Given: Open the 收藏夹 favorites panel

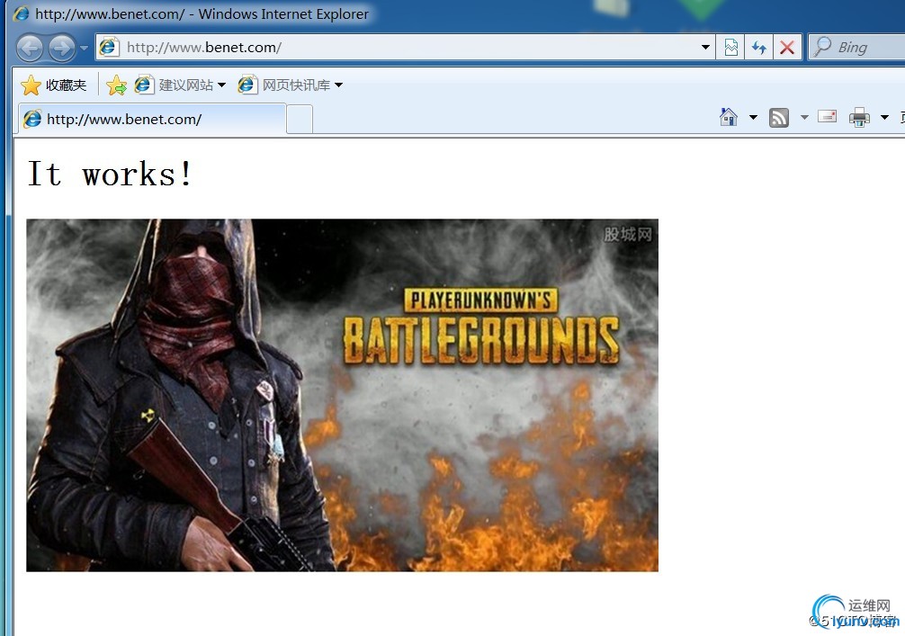Looking at the screenshot, I should 54,85.
